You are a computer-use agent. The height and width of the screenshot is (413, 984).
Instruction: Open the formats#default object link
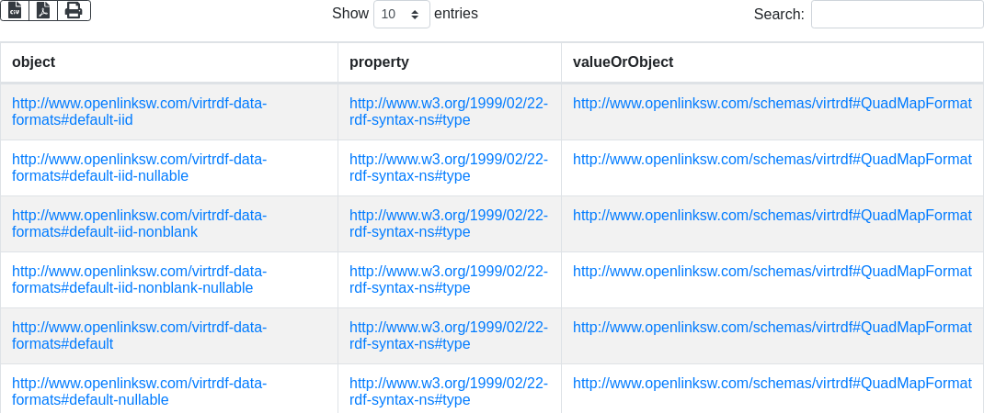click(x=139, y=335)
